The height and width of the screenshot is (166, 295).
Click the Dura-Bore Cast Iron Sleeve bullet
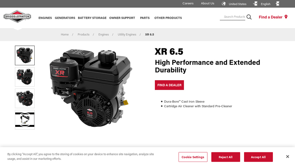pyautogui.click(x=184, y=101)
